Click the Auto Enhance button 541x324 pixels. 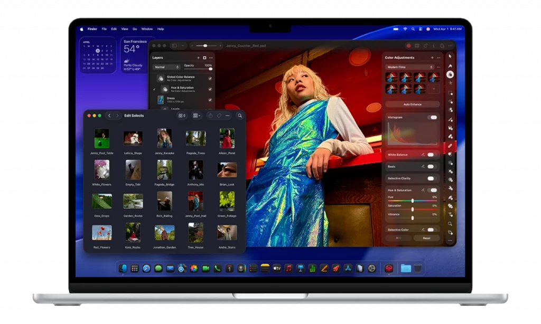pos(412,104)
